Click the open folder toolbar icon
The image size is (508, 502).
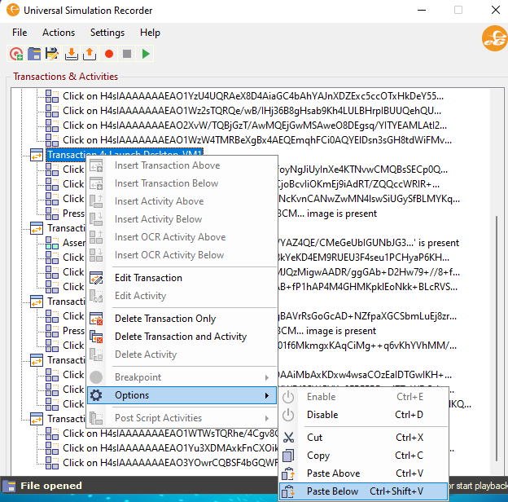(34, 54)
